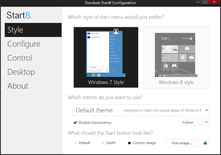Image resolution: width=221 pixels, height=155 pixels.
Task: Open the Default theme dropdown
Action: [x=141, y=110]
